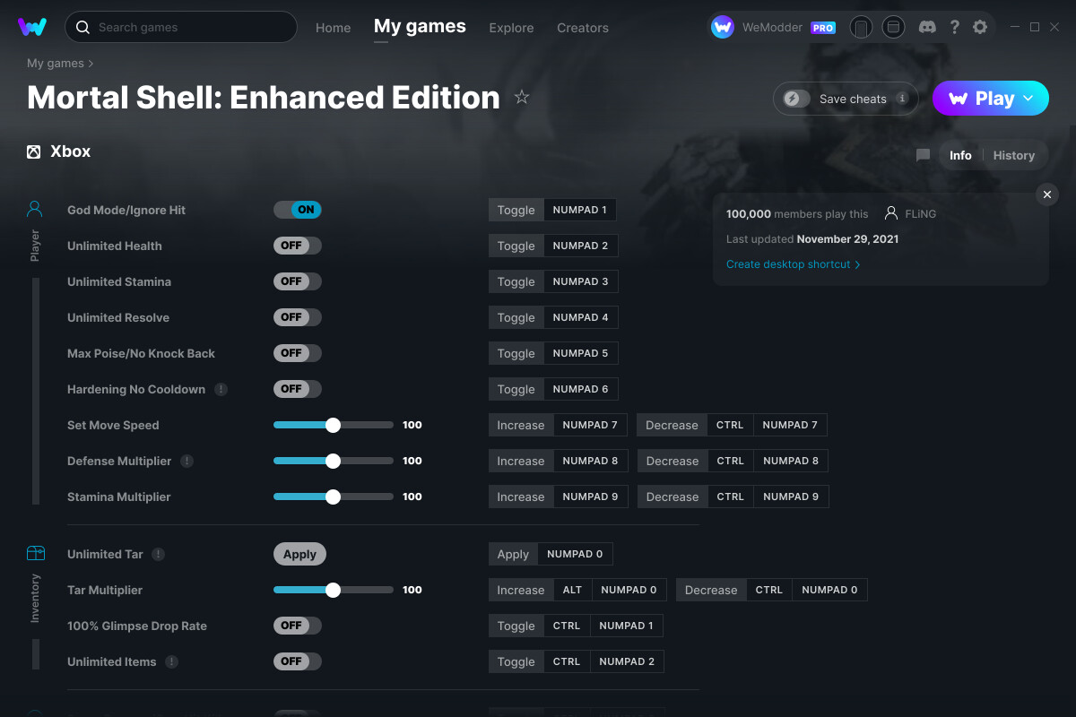Image resolution: width=1076 pixels, height=717 pixels.
Task: Click the God Mode NUMPAD 1 hotkey
Action: tap(579, 210)
